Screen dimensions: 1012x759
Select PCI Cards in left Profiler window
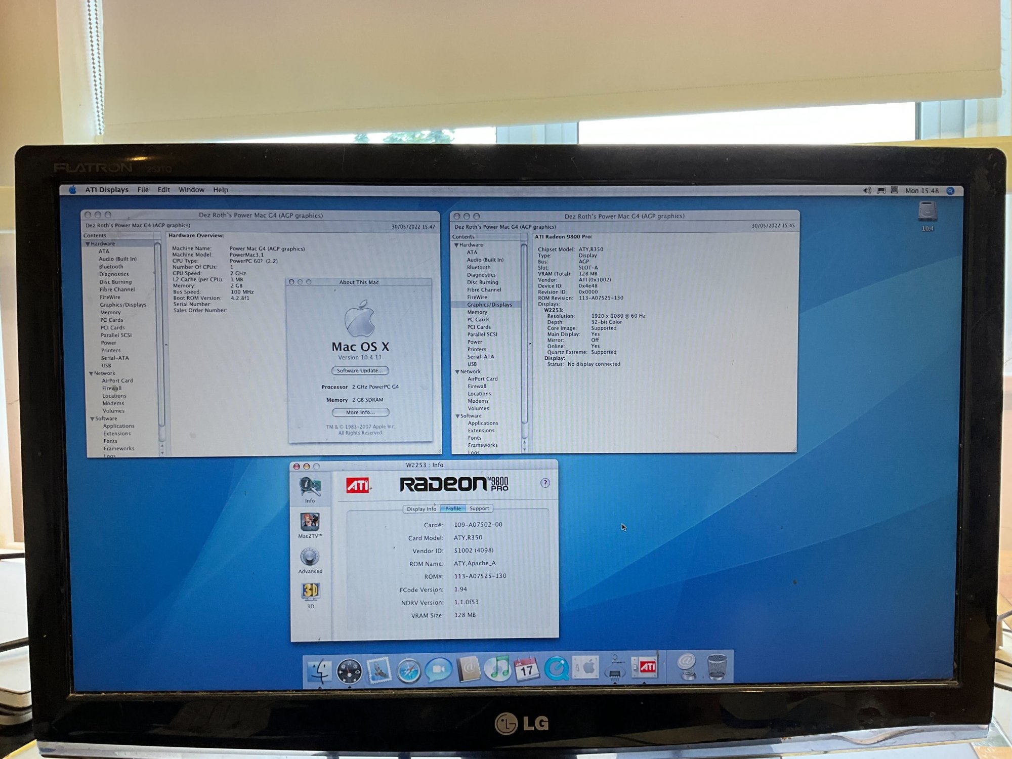113,328
